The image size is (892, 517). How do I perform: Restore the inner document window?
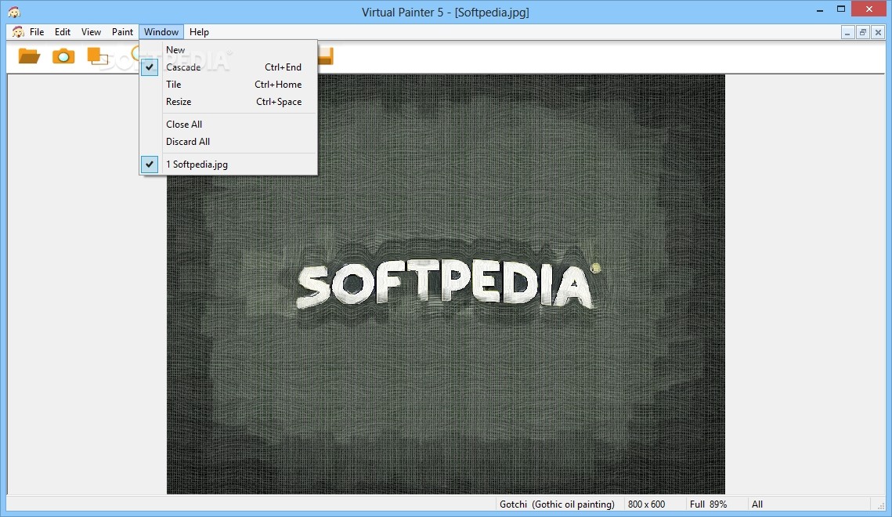(x=863, y=32)
